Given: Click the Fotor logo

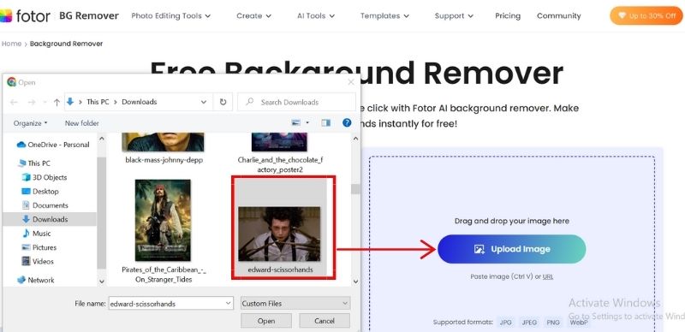Looking at the screenshot, I should (x=26, y=15).
